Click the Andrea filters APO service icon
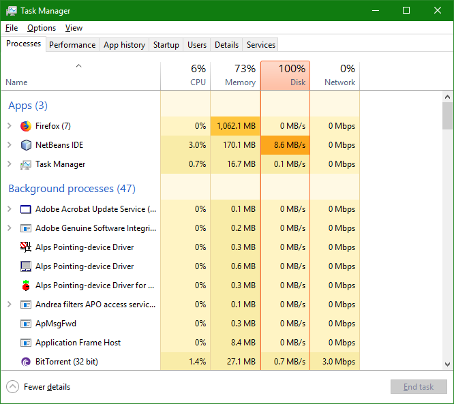 (26, 305)
